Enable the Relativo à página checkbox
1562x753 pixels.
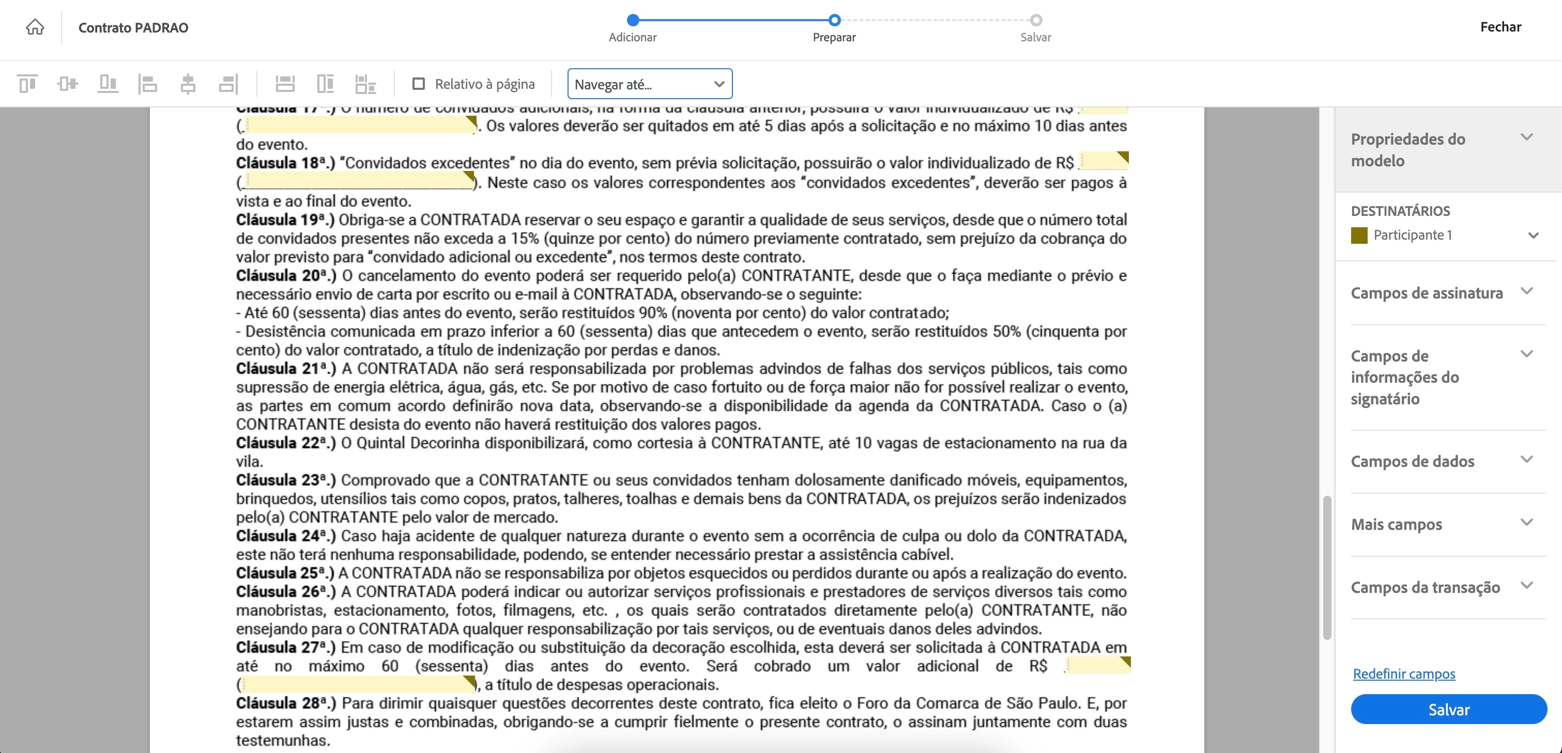coord(418,84)
